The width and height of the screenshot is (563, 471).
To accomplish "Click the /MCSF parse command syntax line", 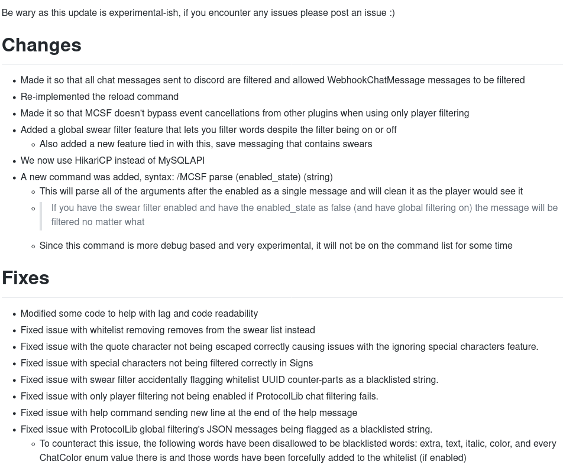I will (x=176, y=177).
